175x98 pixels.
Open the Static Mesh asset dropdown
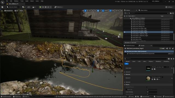click(x=160, y=67)
